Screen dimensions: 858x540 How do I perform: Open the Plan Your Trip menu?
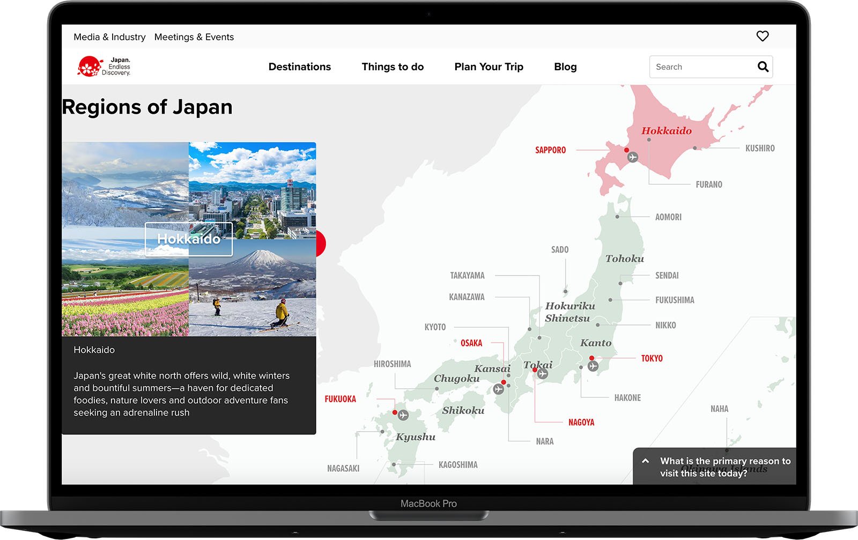click(x=489, y=67)
